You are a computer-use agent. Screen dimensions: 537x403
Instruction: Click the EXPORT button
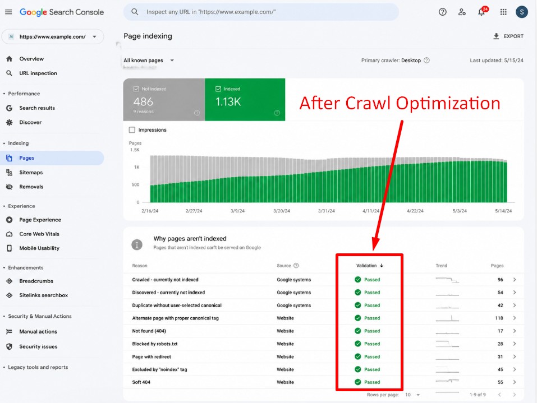pyautogui.click(x=508, y=36)
